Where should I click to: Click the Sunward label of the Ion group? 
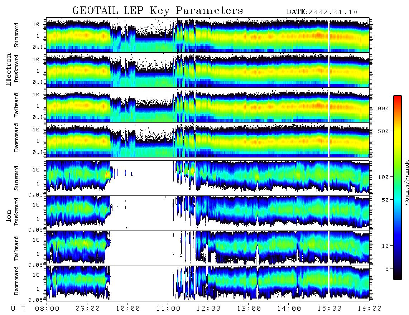pos(16,178)
